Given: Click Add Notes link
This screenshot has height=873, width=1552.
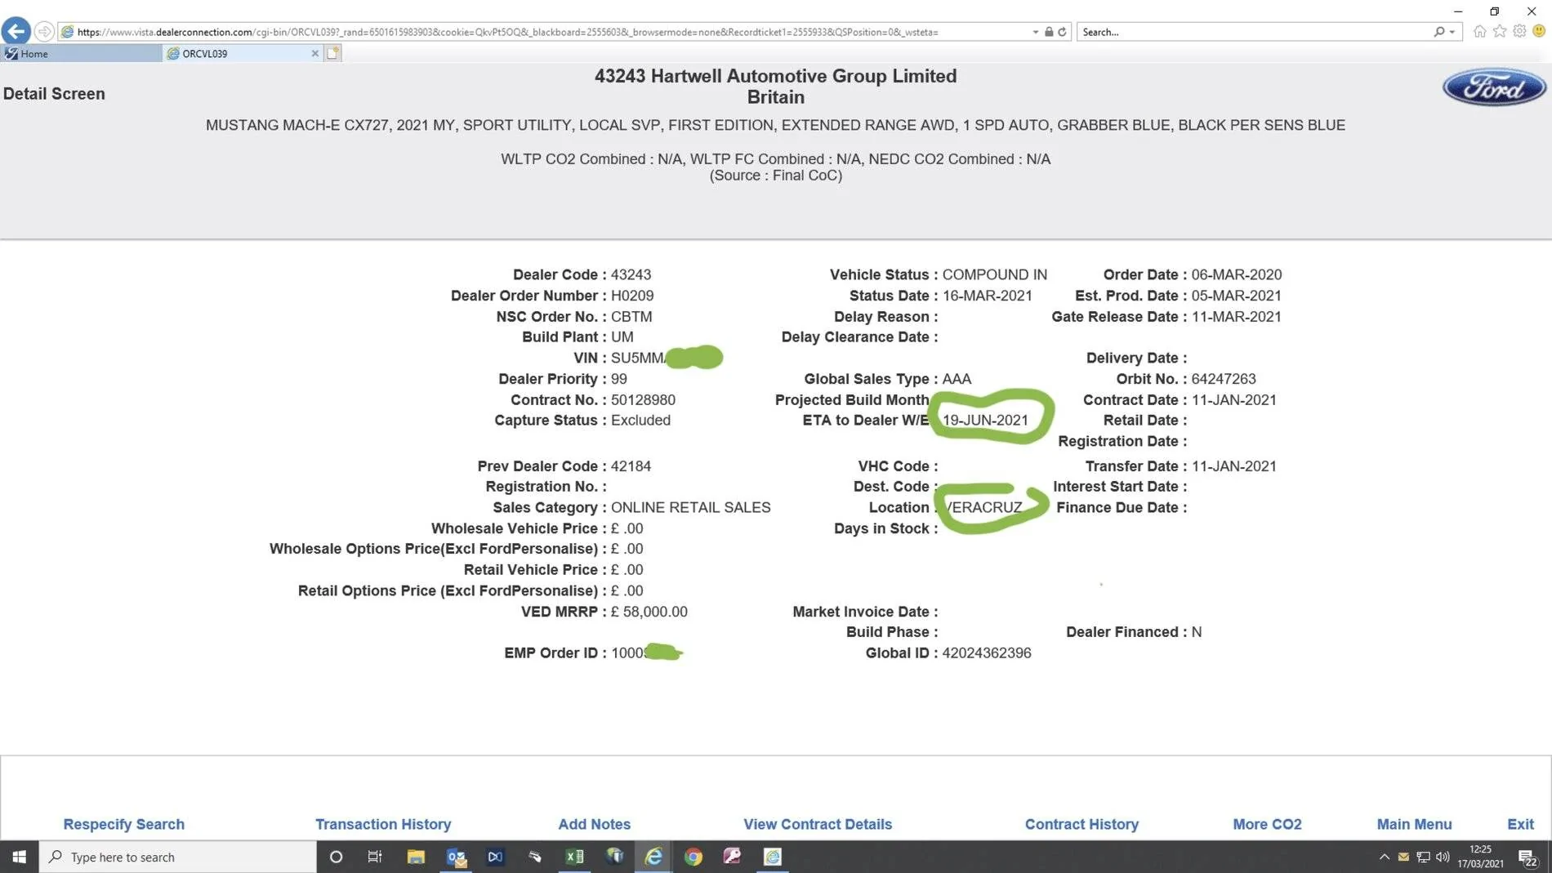Looking at the screenshot, I should (x=594, y=824).
